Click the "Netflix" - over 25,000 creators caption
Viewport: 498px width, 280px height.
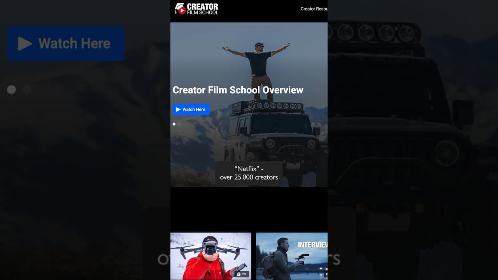tap(249, 173)
